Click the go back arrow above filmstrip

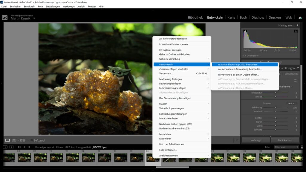click(x=25, y=147)
